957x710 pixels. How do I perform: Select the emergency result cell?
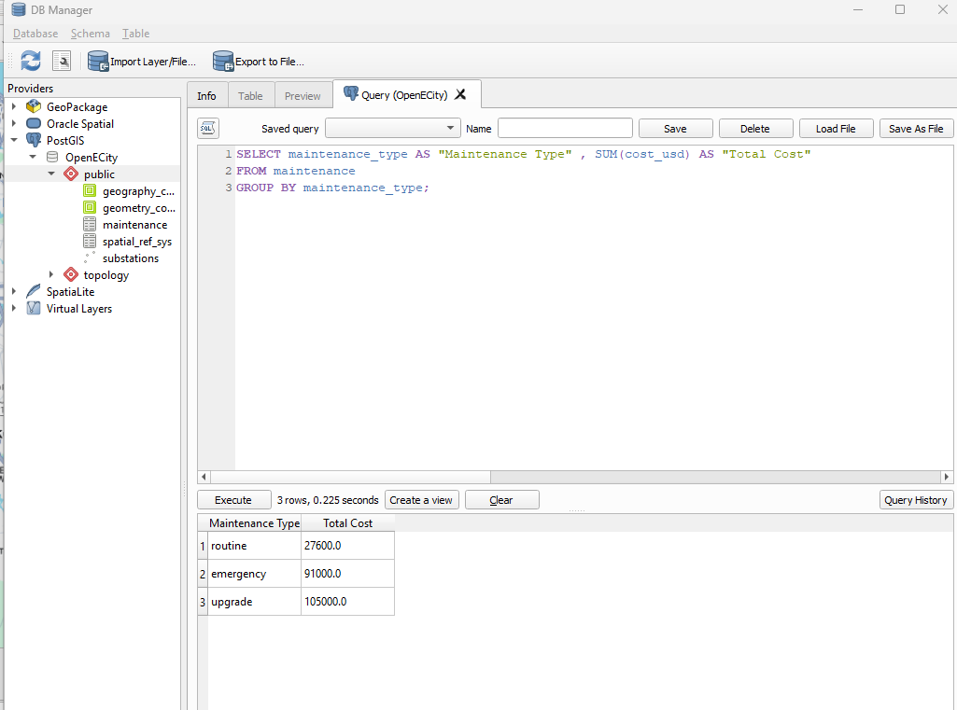coord(255,574)
